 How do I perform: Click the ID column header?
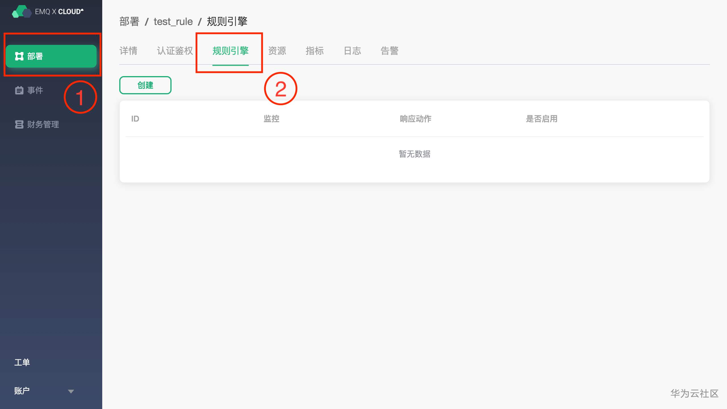[x=135, y=119]
